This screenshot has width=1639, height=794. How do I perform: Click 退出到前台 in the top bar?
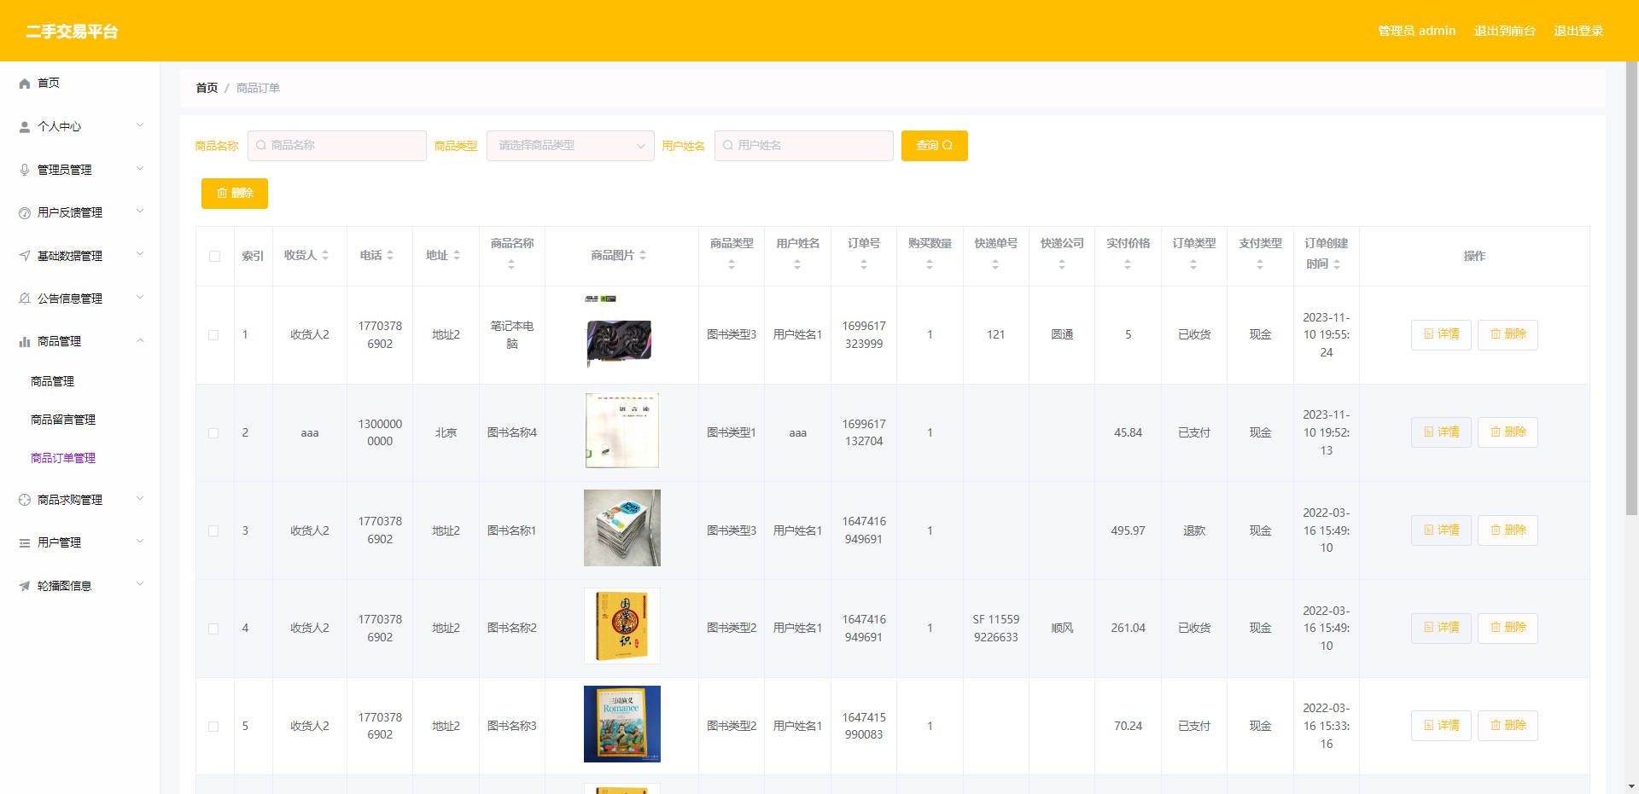[1504, 31]
